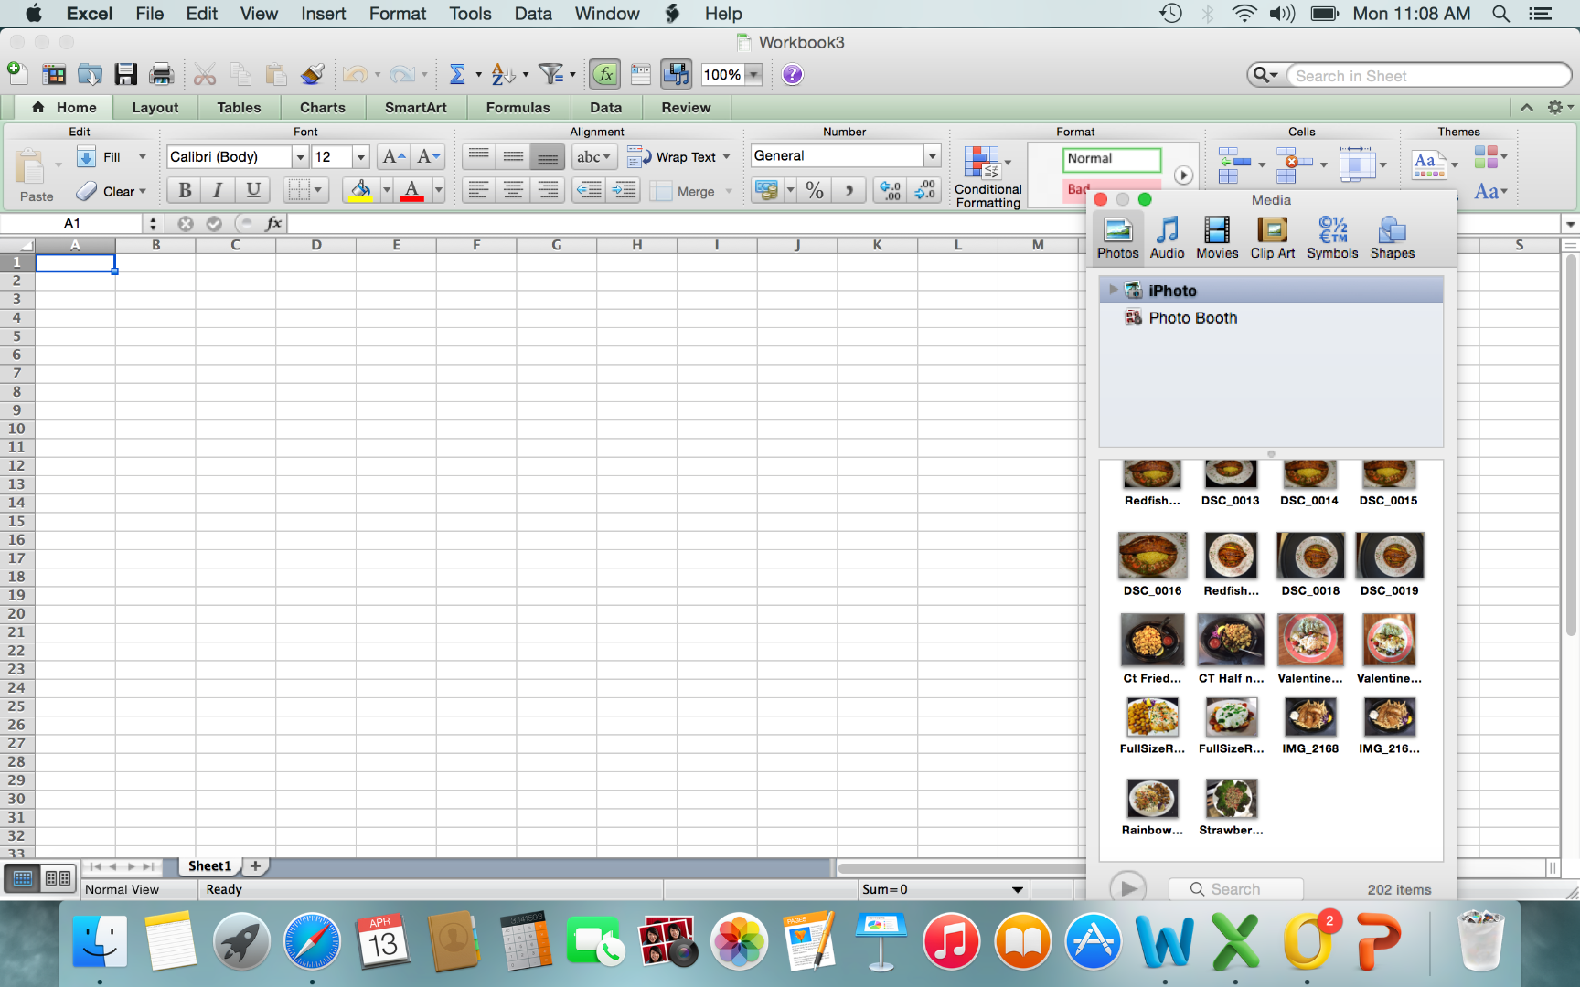Viewport: 1580px width, 987px height.
Task: Click Decrease Decimal icon
Action: (925, 190)
